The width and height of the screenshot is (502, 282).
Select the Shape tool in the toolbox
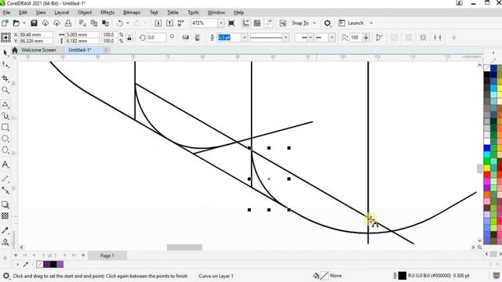pos(5,65)
